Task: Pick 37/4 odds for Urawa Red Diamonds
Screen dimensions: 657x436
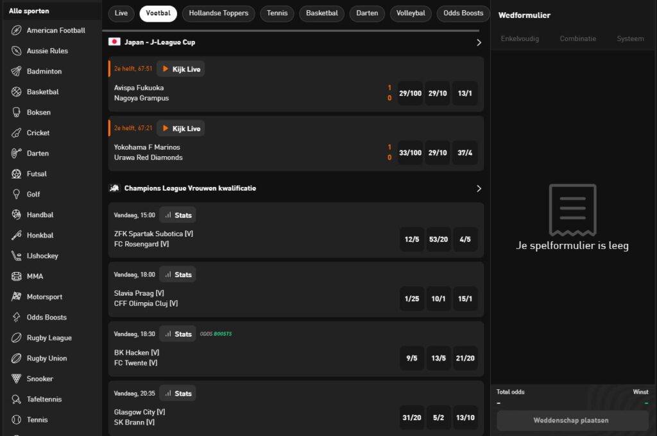Action: (465, 152)
